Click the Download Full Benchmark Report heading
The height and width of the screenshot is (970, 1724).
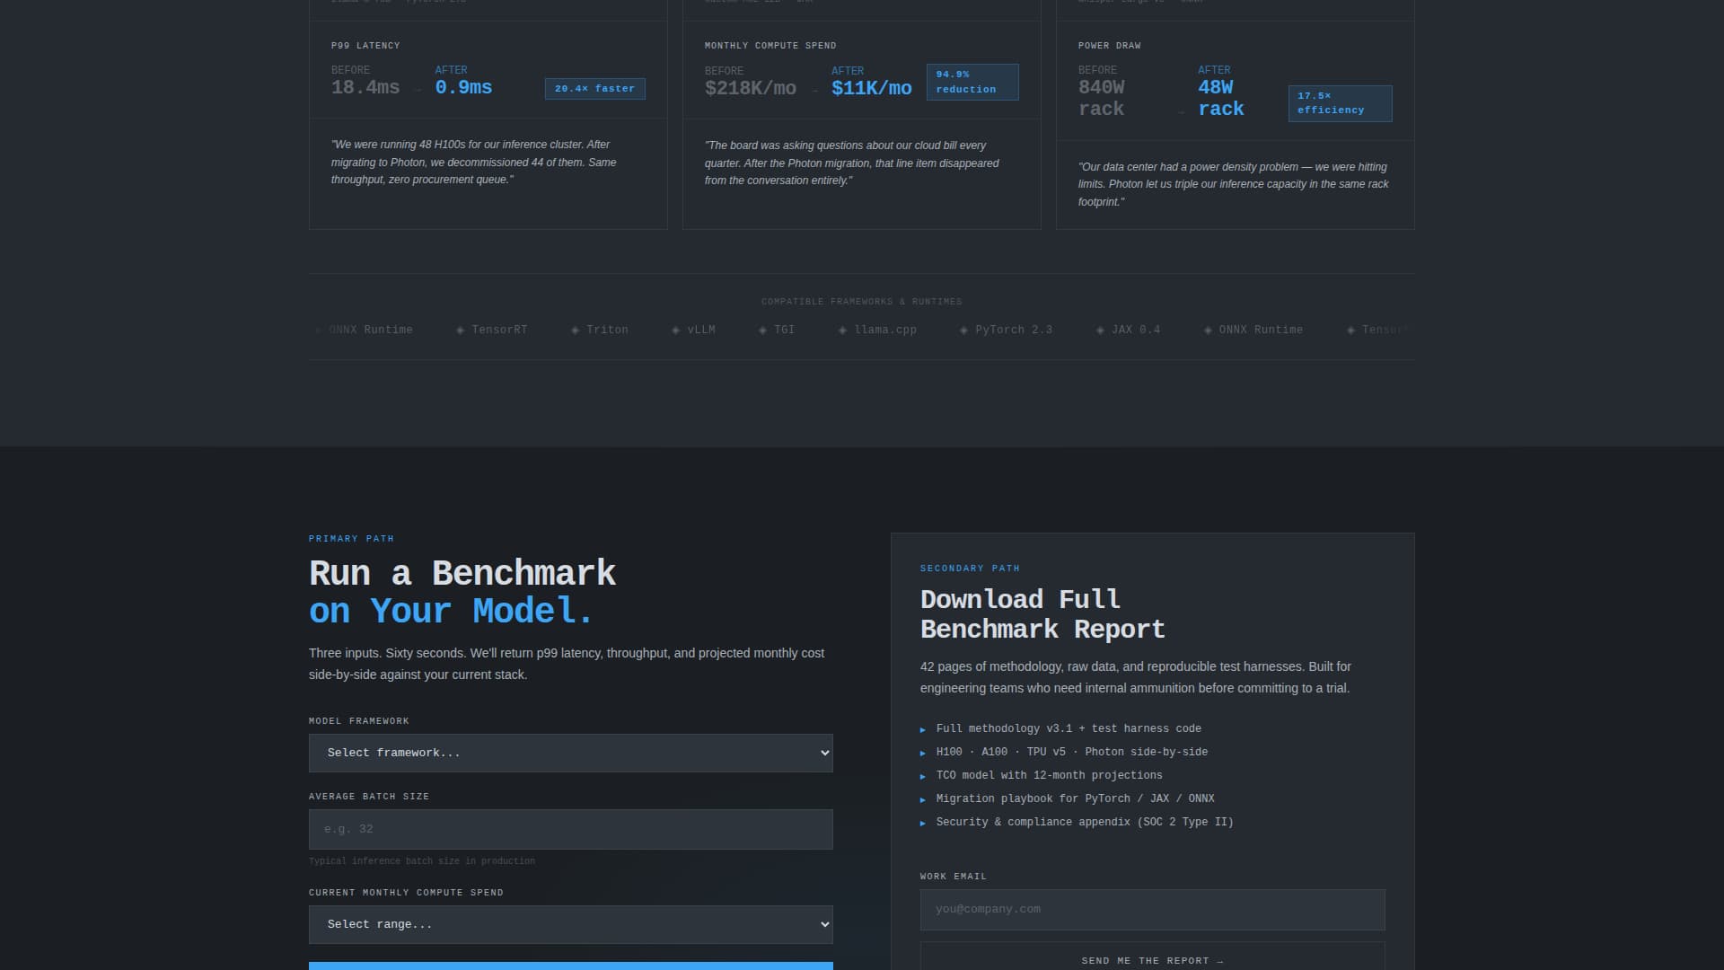coord(1042,614)
